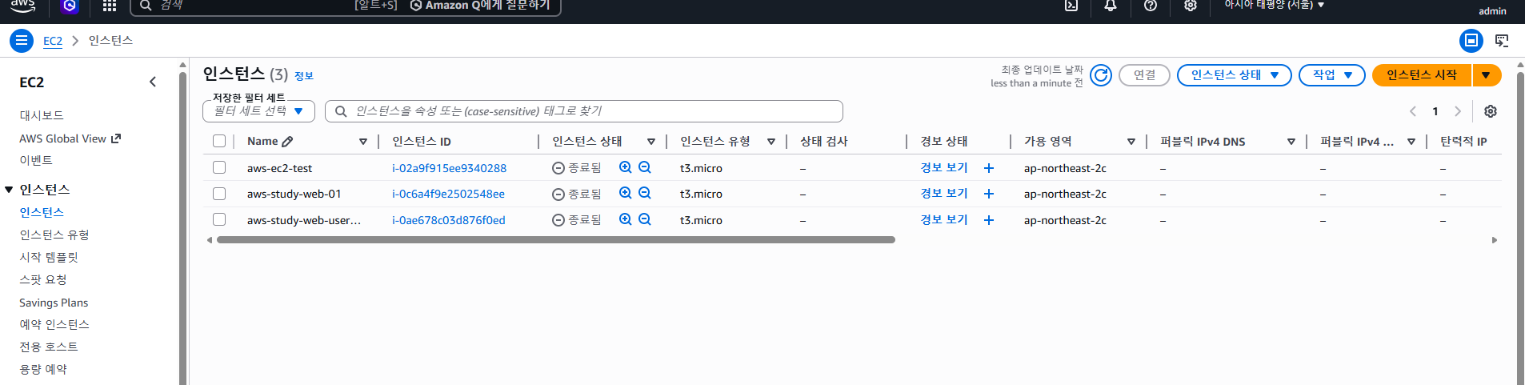Add an alarm with the plus icon for aws-ec2-test
This screenshot has height=385, width=1525.
pyautogui.click(x=989, y=168)
